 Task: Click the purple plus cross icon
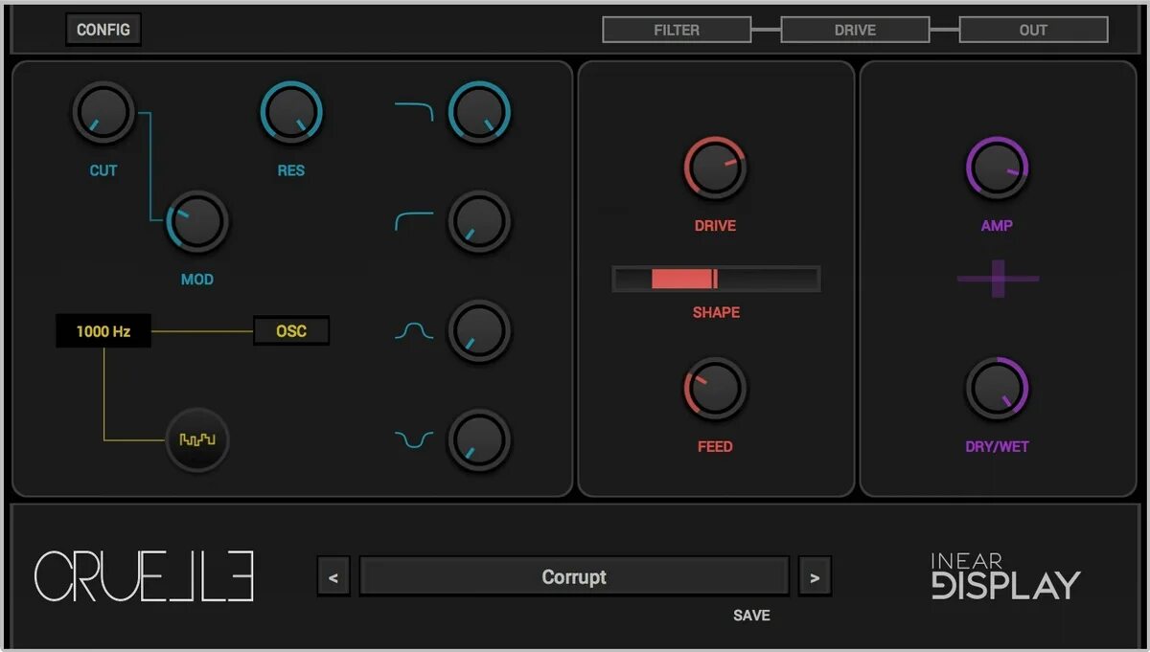coord(998,279)
